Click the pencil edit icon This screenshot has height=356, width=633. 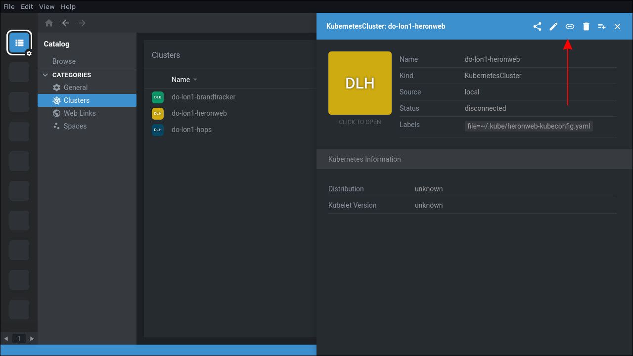[x=553, y=27]
